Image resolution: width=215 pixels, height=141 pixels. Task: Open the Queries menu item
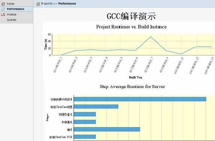coord(12,20)
